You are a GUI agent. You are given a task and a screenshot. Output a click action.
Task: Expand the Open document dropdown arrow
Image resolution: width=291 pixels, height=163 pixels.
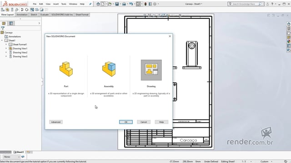[113, 4]
